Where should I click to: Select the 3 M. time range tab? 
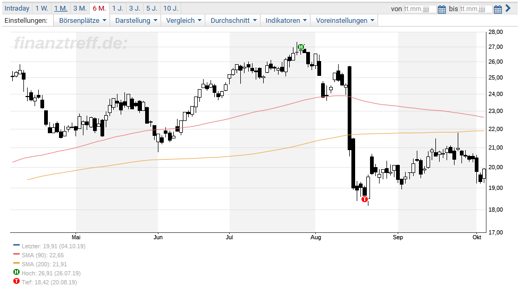80,8
